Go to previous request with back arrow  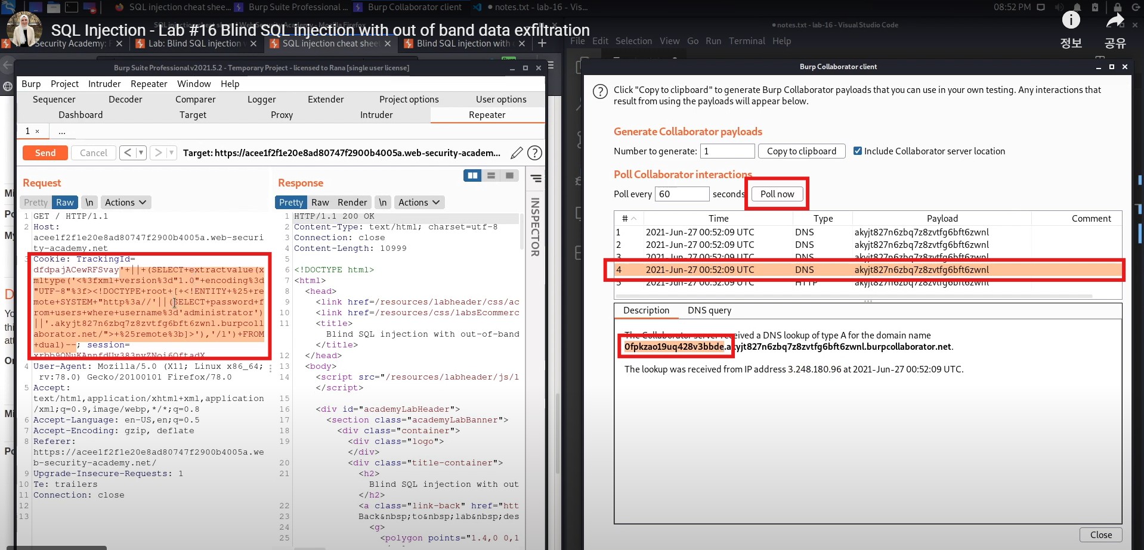click(127, 153)
